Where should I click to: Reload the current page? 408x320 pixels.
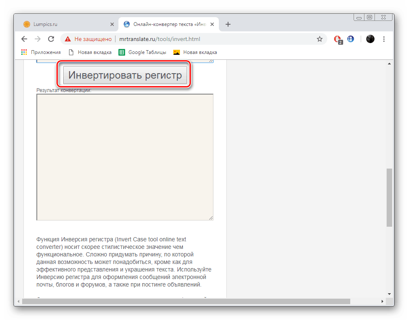coord(51,39)
